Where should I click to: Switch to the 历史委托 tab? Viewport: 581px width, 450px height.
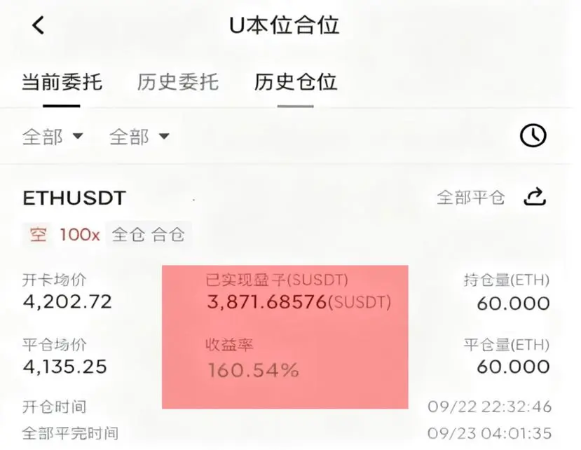tap(178, 82)
